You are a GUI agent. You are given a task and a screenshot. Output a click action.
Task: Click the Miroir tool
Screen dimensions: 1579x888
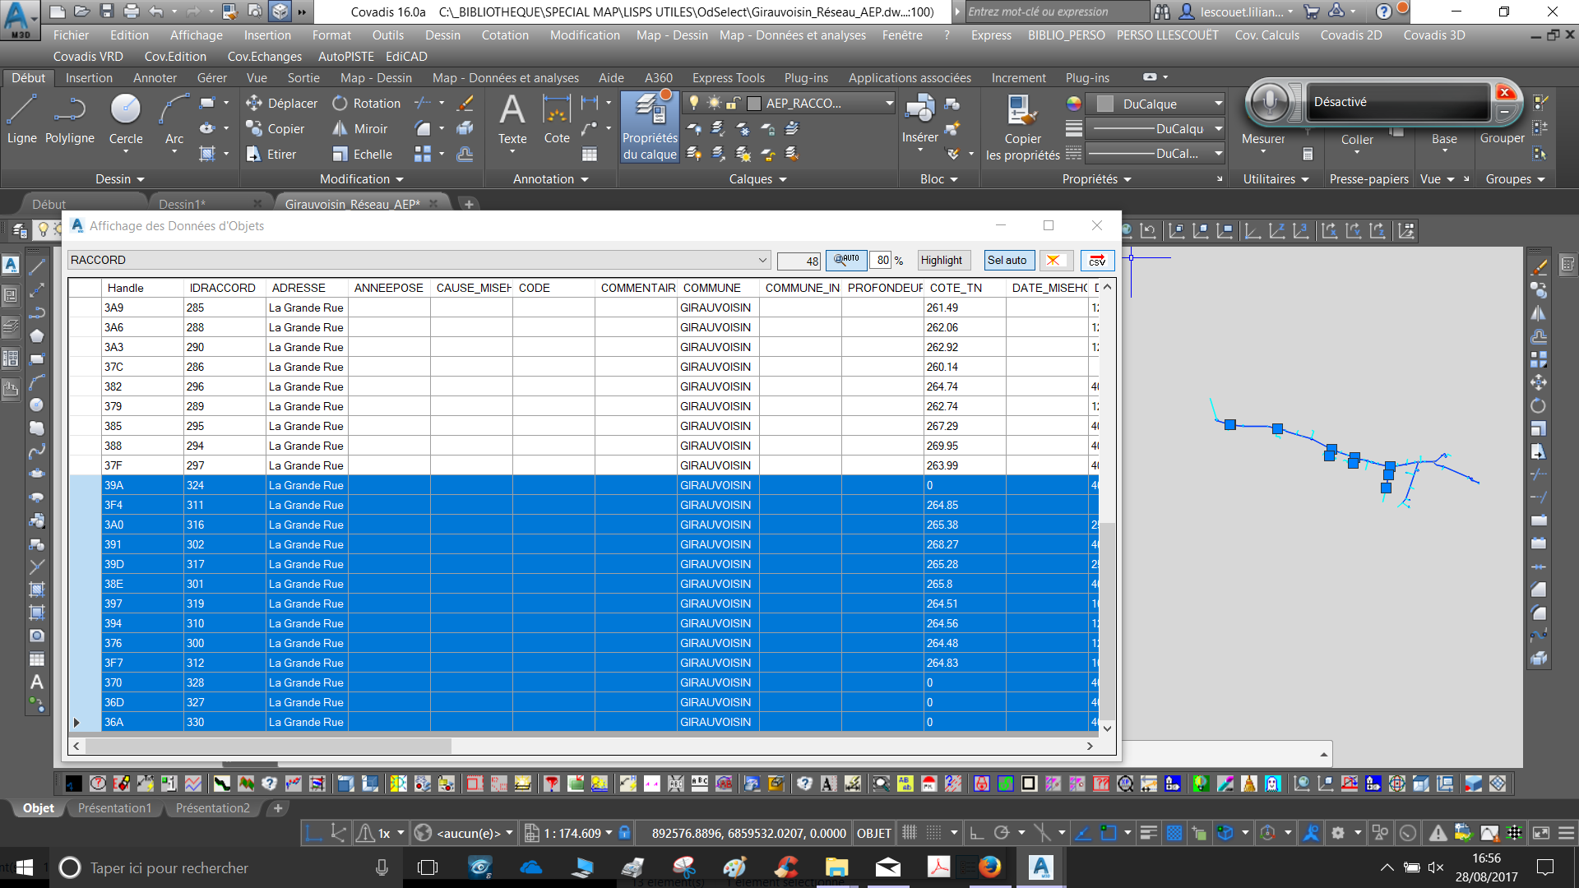[x=360, y=129]
